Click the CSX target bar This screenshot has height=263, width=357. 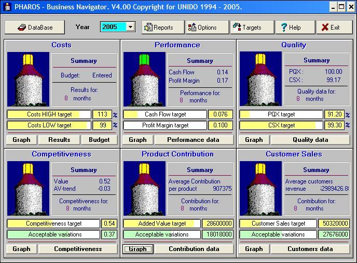click(x=281, y=125)
